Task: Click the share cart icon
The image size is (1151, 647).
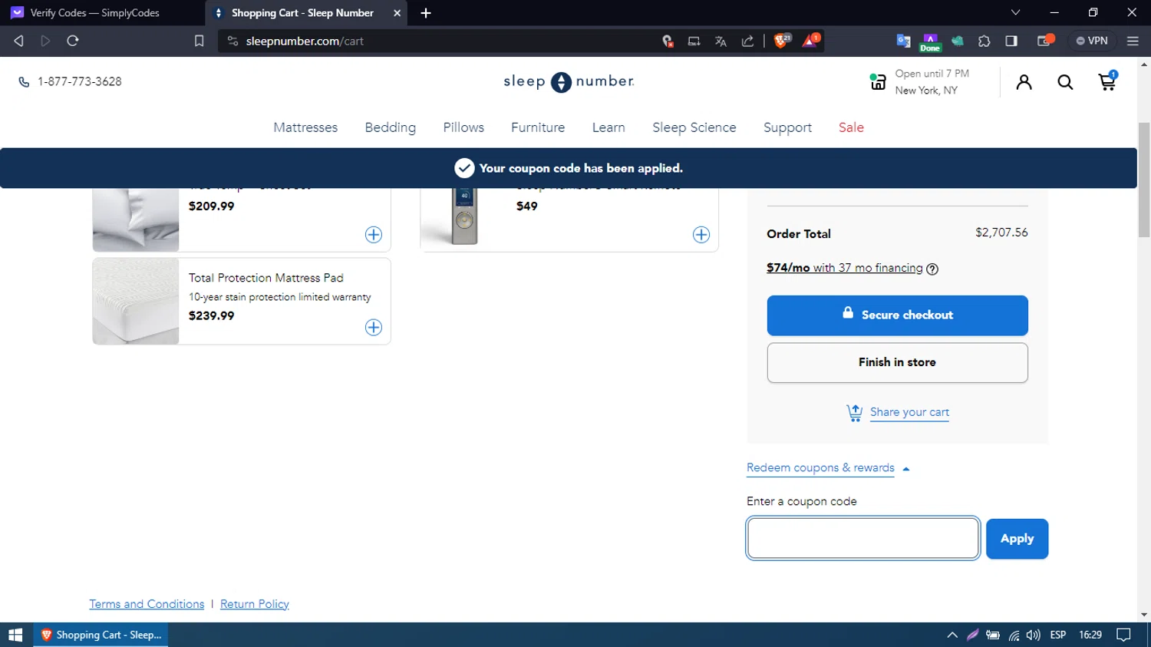Action: (x=854, y=413)
